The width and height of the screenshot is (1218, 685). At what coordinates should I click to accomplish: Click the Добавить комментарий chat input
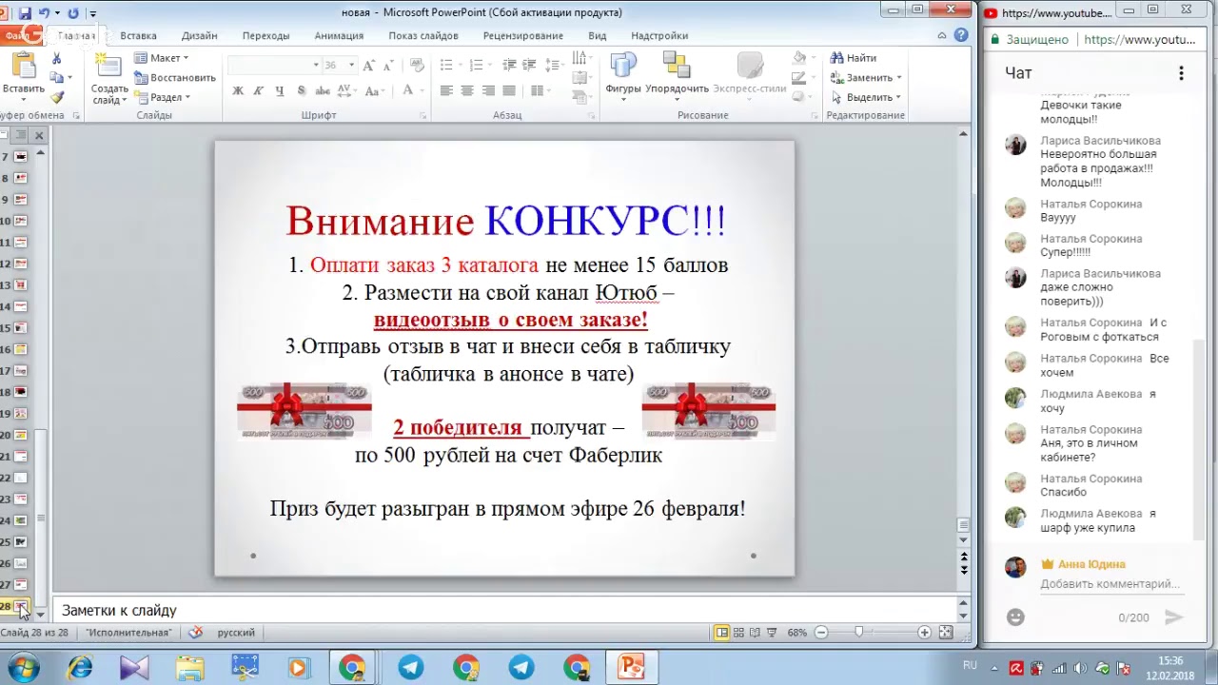coord(1110,584)
